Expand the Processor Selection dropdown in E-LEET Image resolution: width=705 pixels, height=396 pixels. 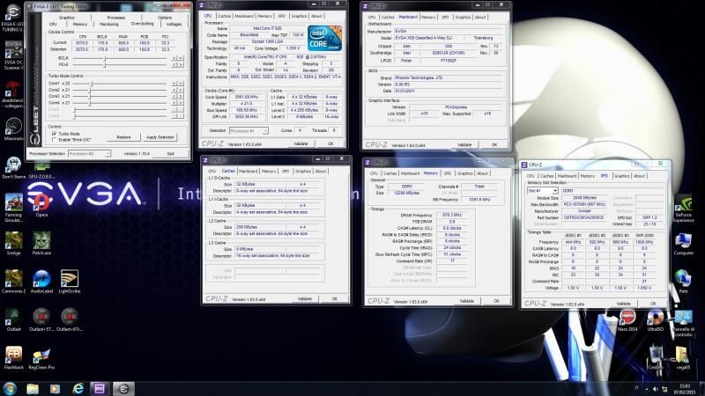pyautogui.click(x=88, y=153)
